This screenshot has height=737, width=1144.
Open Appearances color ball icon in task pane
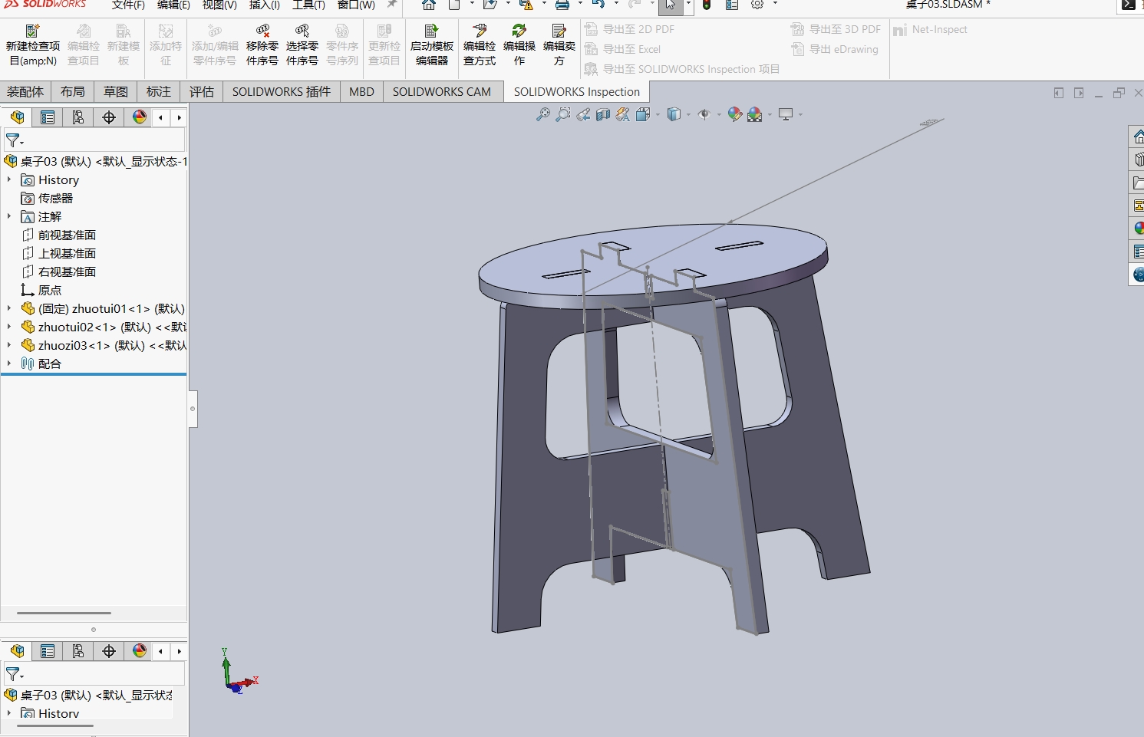(x=1139, y=229)
